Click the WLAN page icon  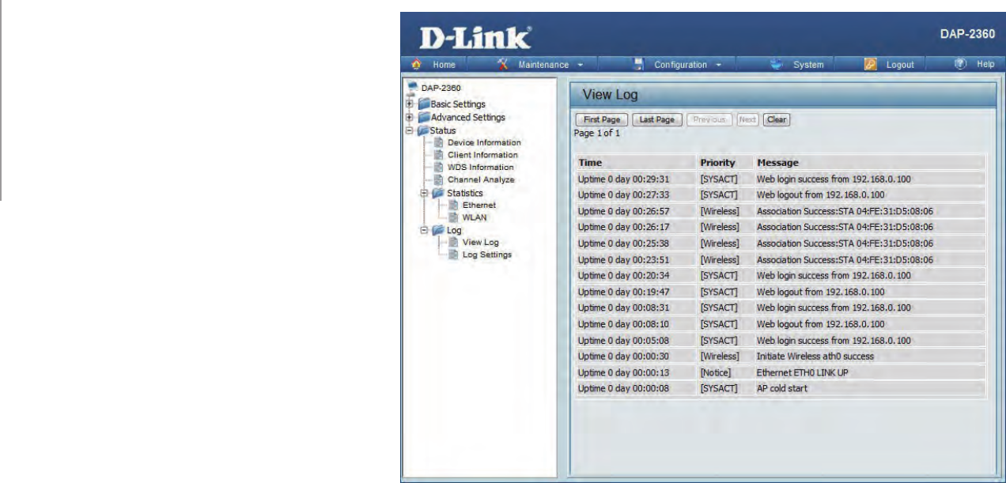point(454,217)
